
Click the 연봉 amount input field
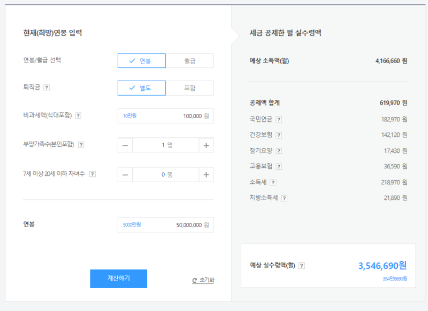(165, 225)
